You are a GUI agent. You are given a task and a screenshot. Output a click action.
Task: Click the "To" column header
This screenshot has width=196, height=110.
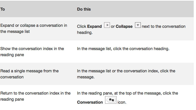[3, 9]
